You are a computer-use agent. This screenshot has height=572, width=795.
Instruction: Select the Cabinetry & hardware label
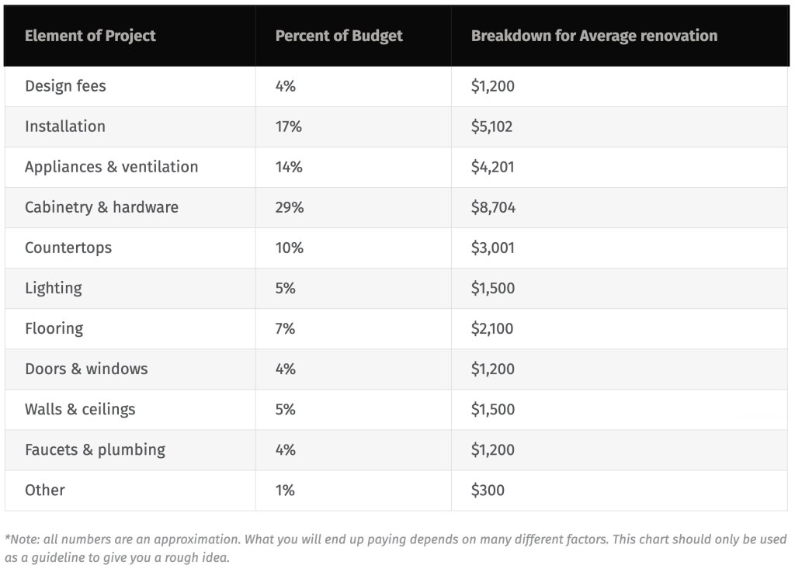coord(102,207)
